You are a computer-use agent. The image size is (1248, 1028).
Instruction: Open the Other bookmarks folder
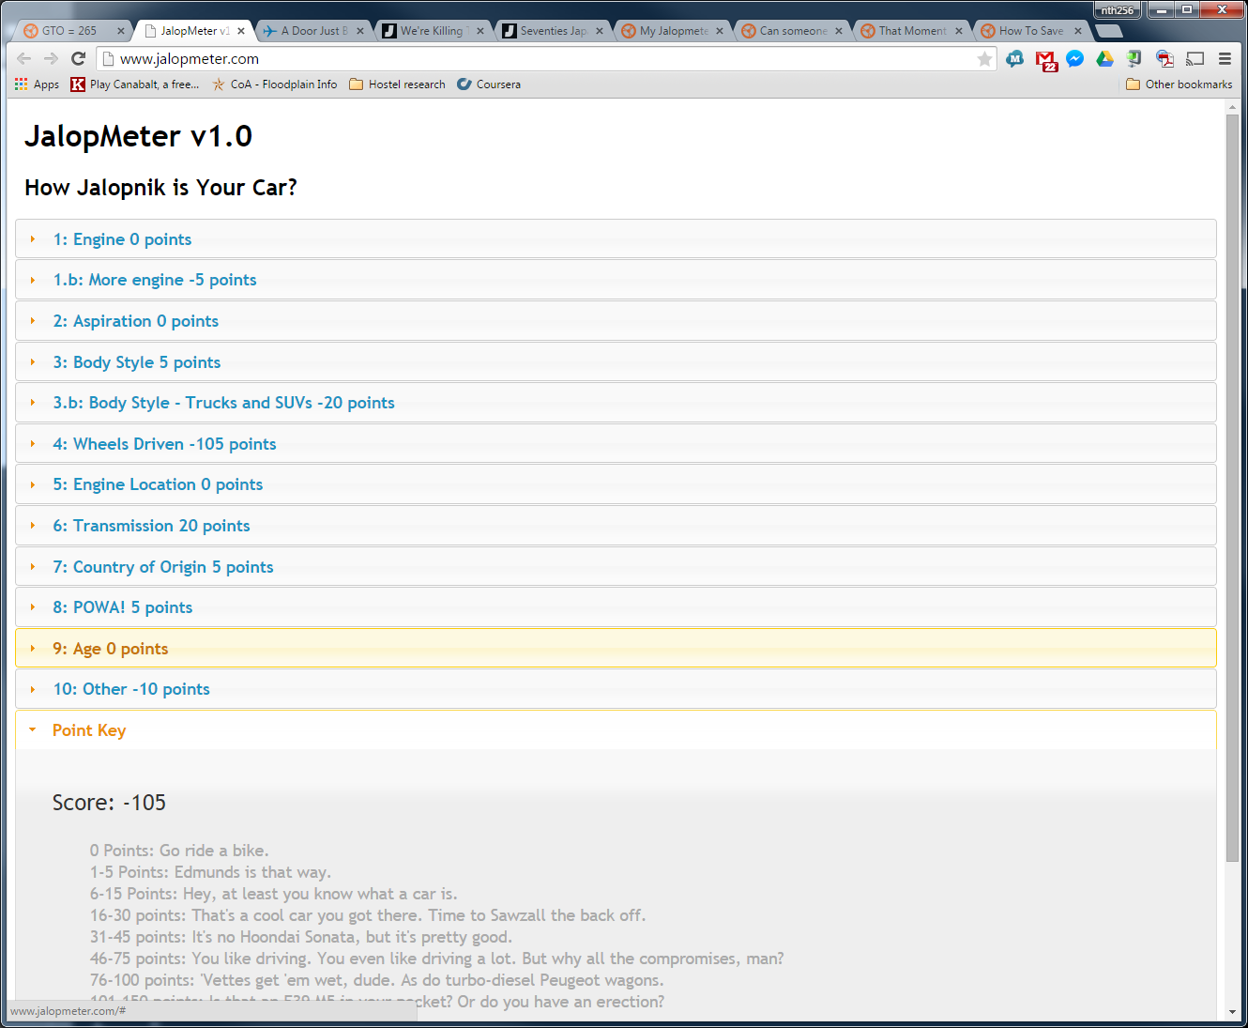[1179, 84]
